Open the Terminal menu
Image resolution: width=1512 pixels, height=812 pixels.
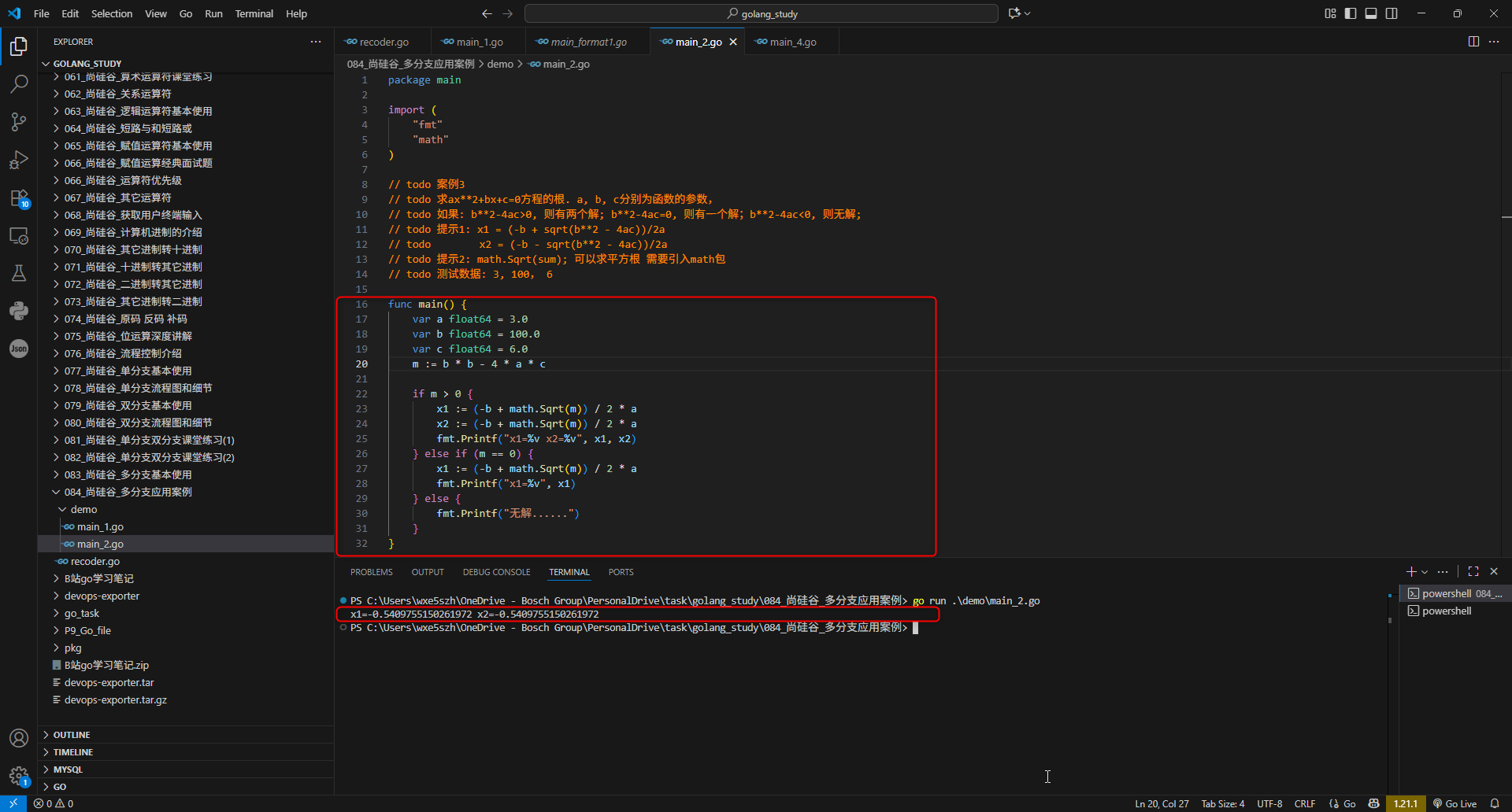[254, 13]
